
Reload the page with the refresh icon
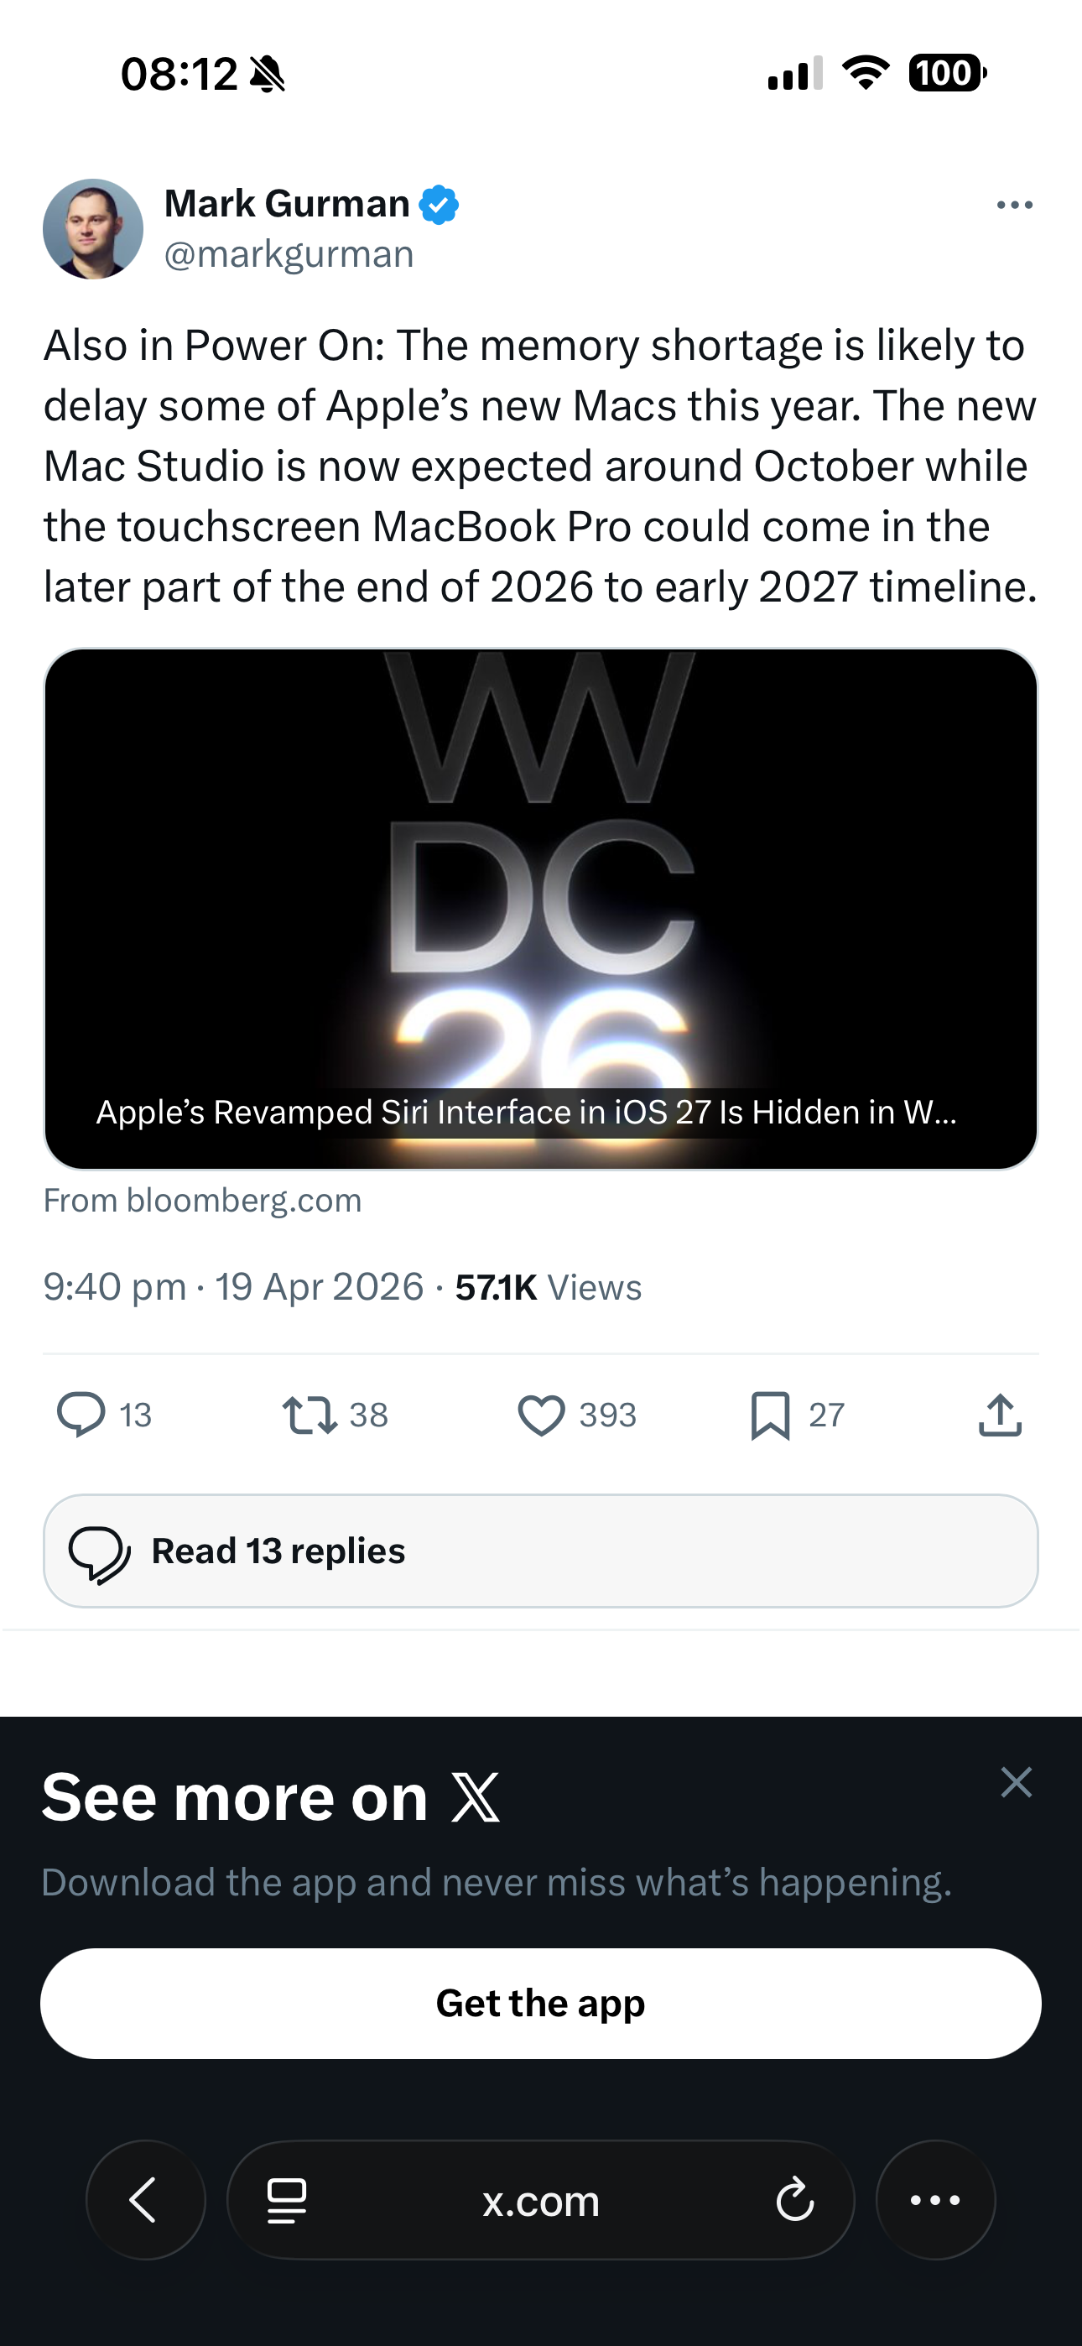click(795, 2201)
